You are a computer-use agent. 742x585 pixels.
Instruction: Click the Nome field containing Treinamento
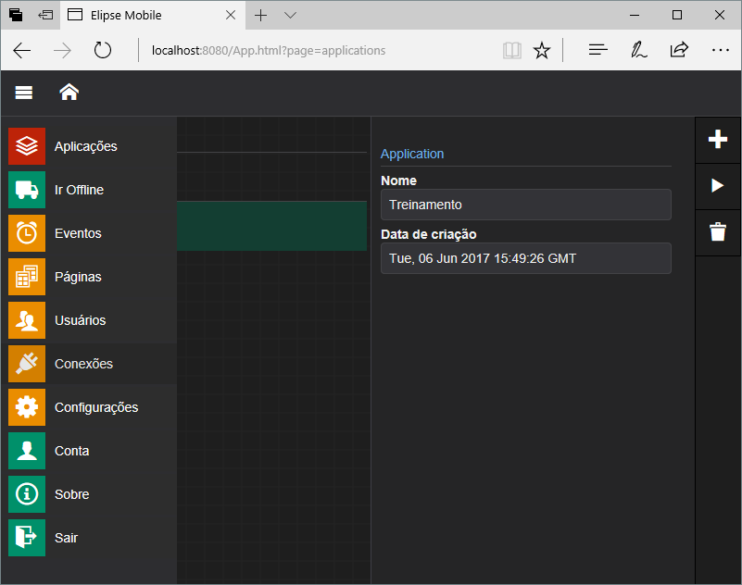point(525,205)
